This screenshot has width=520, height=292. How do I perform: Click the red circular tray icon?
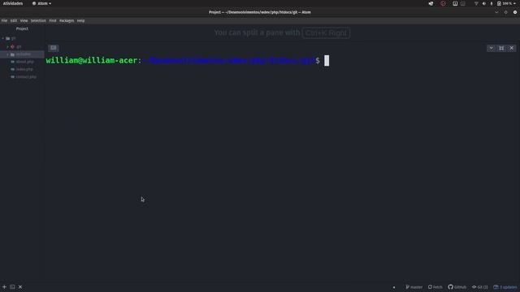pos(443,3)
